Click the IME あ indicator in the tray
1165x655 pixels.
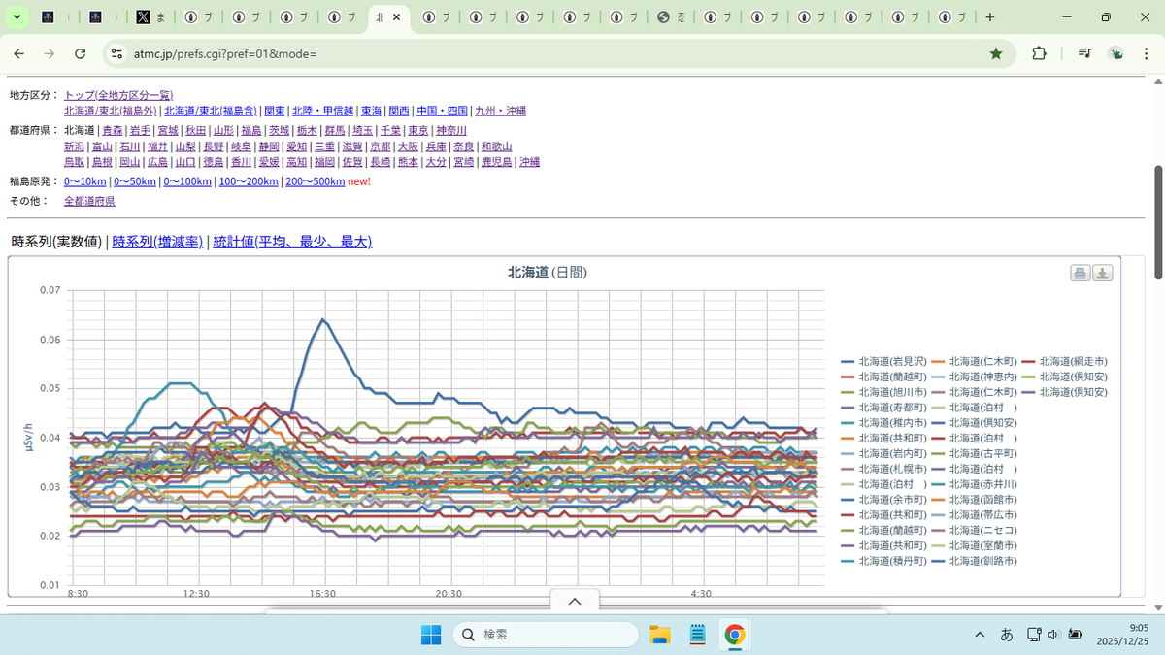coord(1007,635)
